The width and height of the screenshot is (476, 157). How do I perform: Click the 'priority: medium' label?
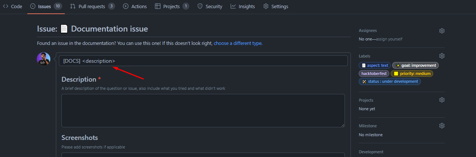point(412,73)
